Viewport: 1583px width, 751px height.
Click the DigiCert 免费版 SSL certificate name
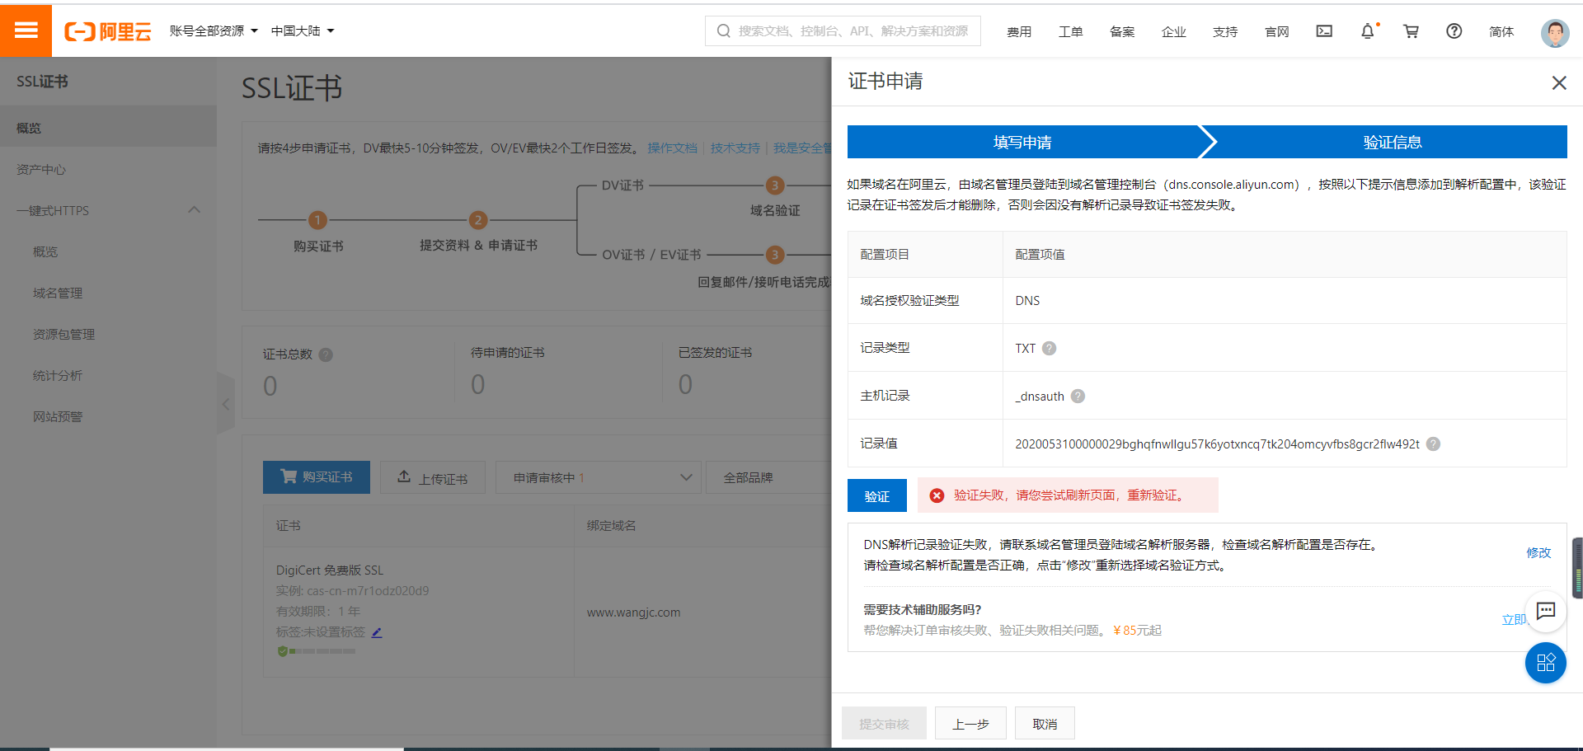click(330, 570)
